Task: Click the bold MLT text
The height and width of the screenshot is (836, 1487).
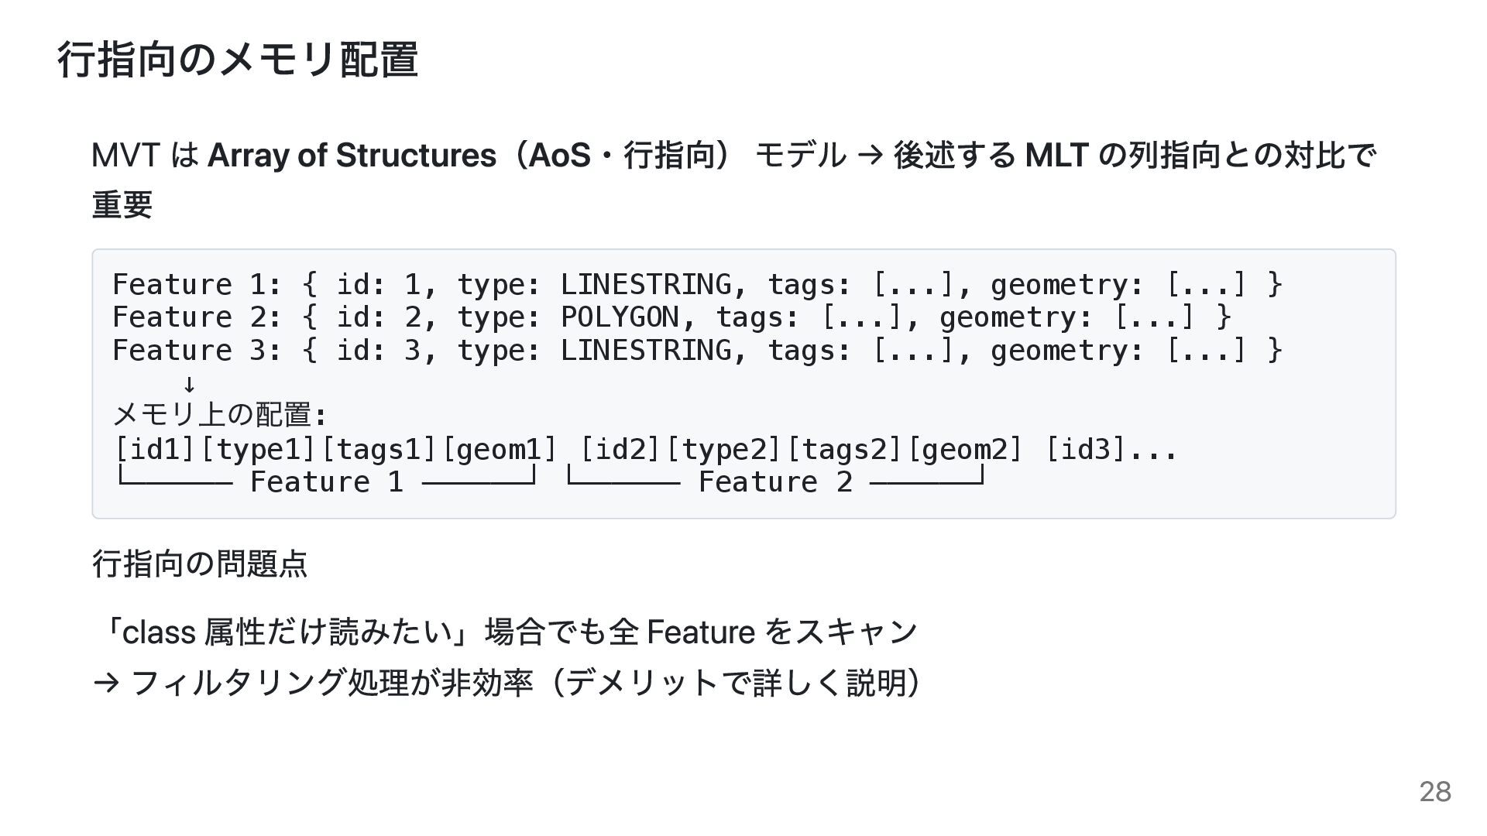Action: [x=1056, y=156]
